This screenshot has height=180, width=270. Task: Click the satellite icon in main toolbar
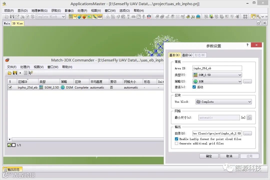pyautogui.click(x=95, y=17)
